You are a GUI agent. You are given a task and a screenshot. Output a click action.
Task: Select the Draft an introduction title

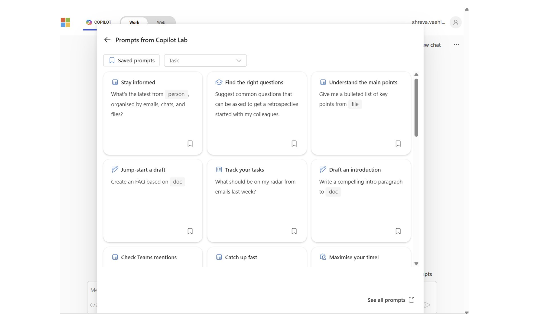355,170
